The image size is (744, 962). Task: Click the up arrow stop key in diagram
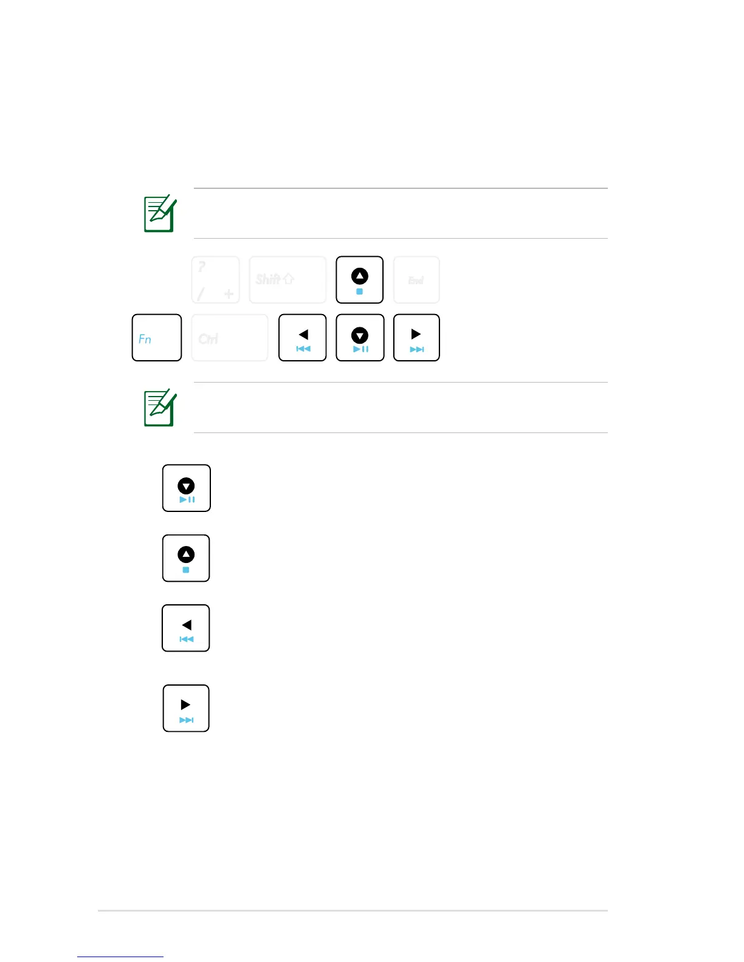coord(360,280)
